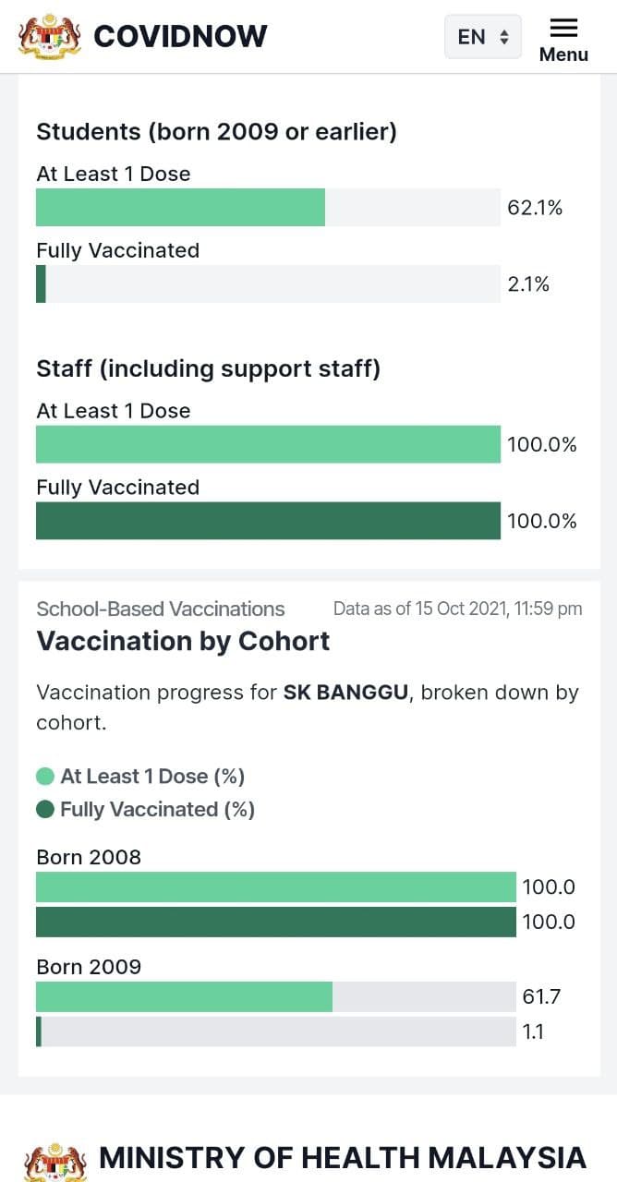Click the light green At Least 1 Dose legend dot

click(45, 777)
